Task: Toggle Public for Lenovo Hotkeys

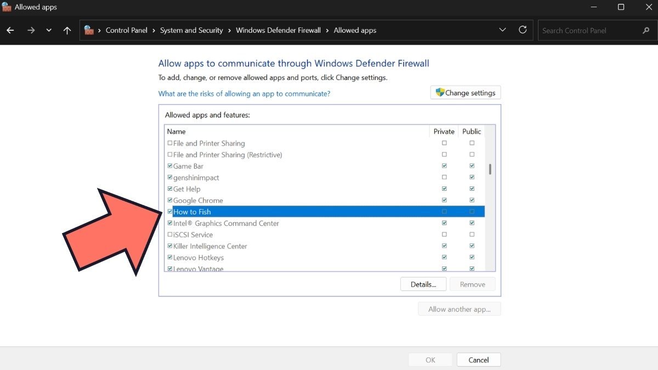Action: 472,258
